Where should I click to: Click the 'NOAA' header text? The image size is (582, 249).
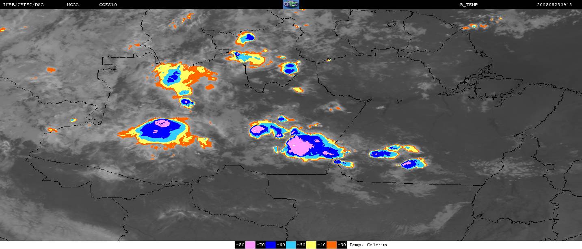tap(73, 4)
